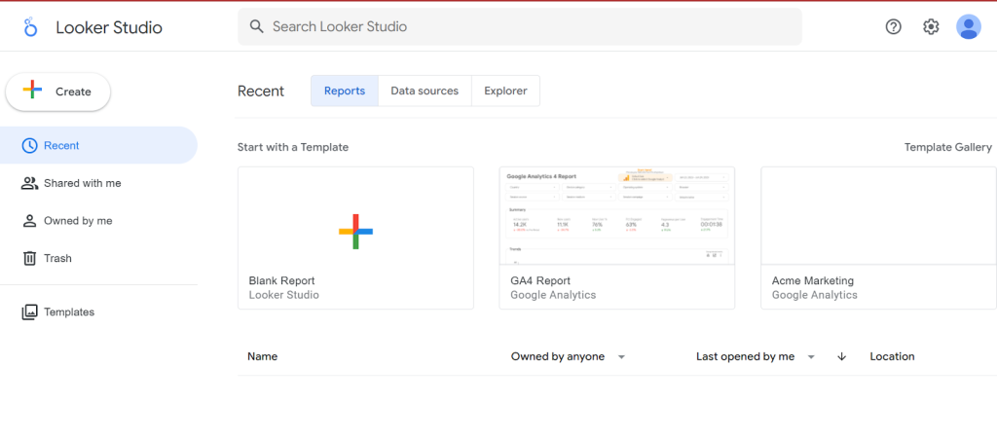Open the Help question mark icon
This screenshot has height=440, width=997.
[x=894, y=26]
